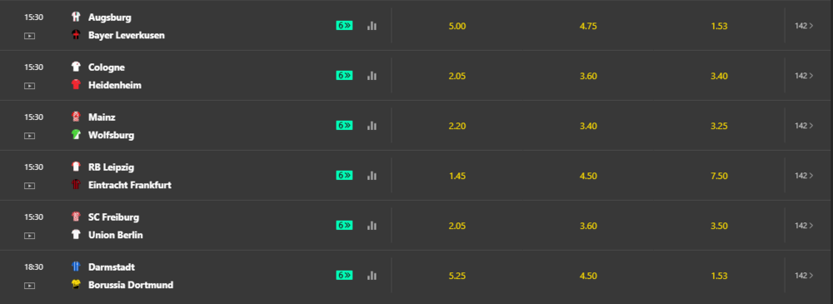Open stats icon for Augsburg match
This screenshot has height=304, width=833.
click(x=372, y=26)
